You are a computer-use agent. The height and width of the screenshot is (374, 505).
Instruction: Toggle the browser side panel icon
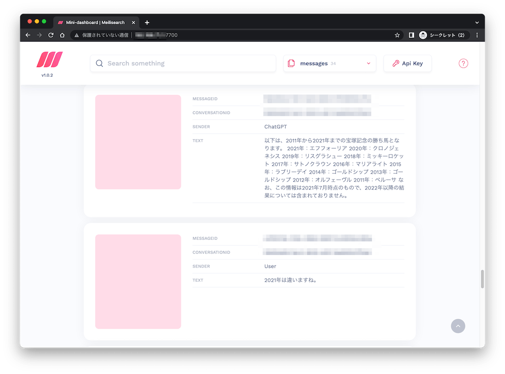[x=411, y=35]
